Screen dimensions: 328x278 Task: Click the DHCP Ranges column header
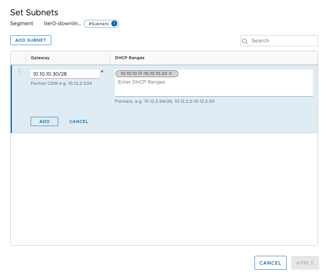pyautogui.click(x=129, y=58)
